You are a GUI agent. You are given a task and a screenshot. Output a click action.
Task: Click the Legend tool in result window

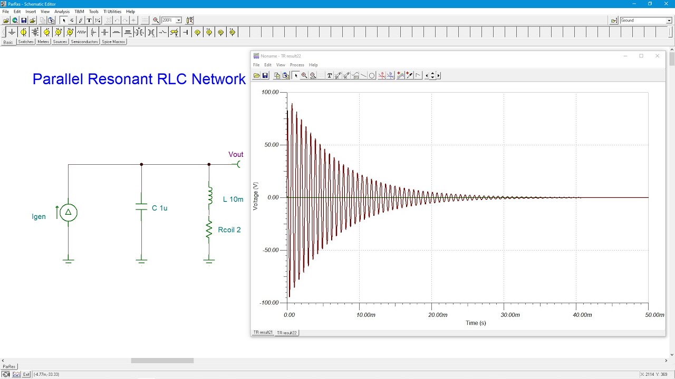tap(356, 75)
